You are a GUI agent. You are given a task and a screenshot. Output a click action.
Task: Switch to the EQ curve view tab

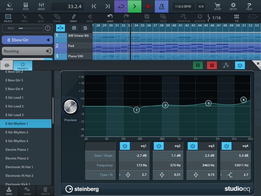(x=7, y=65)
